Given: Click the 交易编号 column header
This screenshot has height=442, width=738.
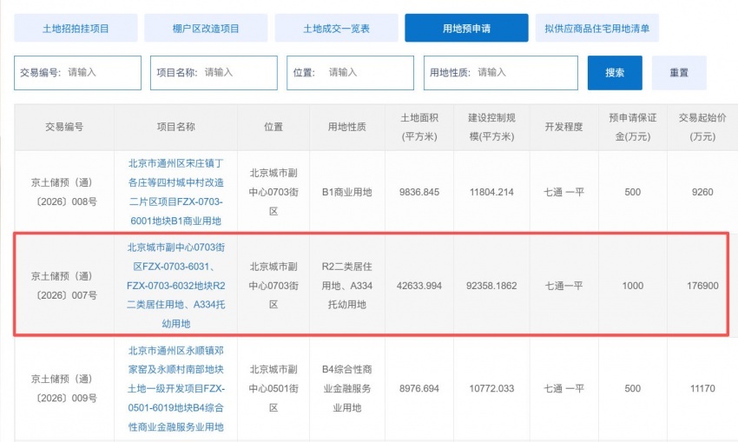Looking at the screenshot, I should 64,127.
